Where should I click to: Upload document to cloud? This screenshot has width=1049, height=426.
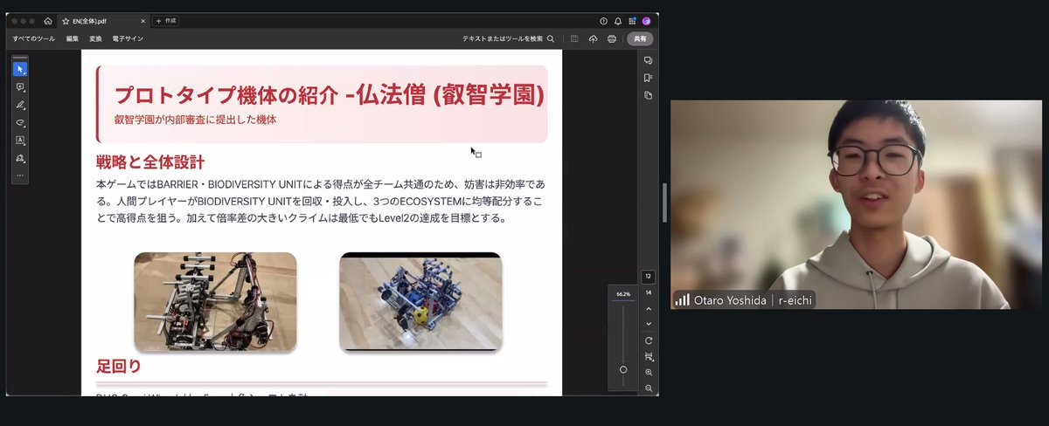tap(593, 38)
